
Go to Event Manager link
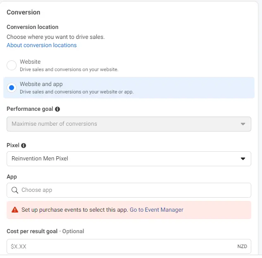(156, 210)
